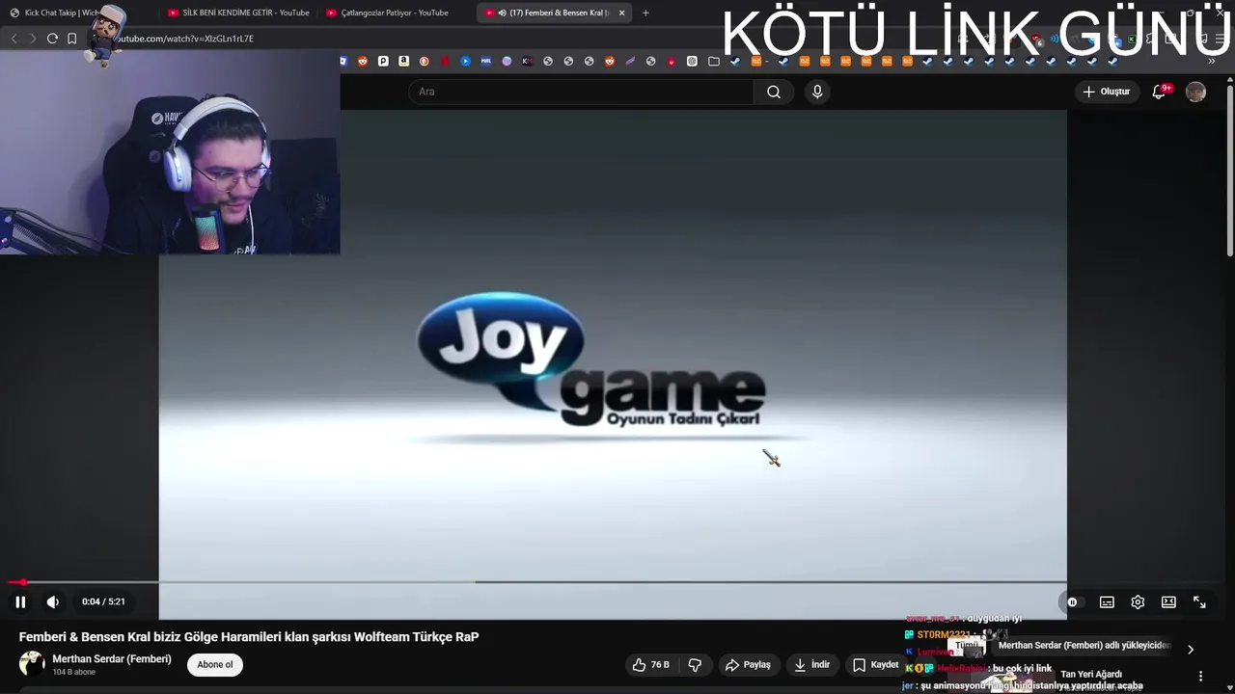Click the youtube.com address bar URL
This screenshot has width=1235, height=694.
[185, 39]
